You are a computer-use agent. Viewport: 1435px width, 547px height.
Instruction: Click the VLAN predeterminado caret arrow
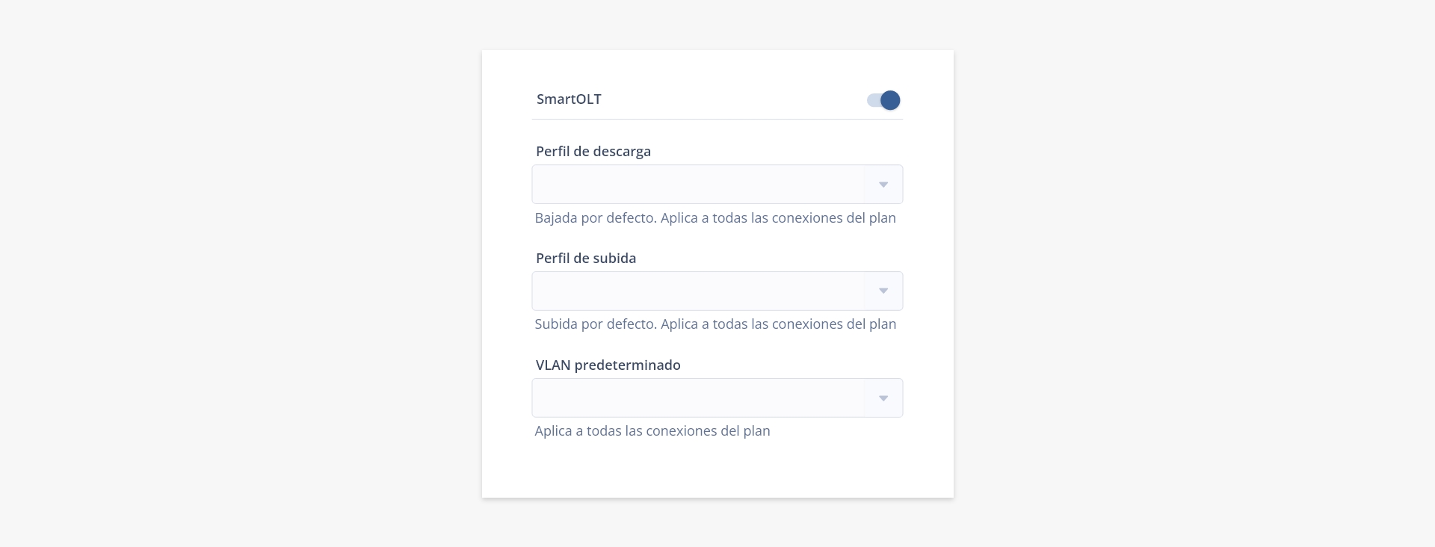pos(883,398)
